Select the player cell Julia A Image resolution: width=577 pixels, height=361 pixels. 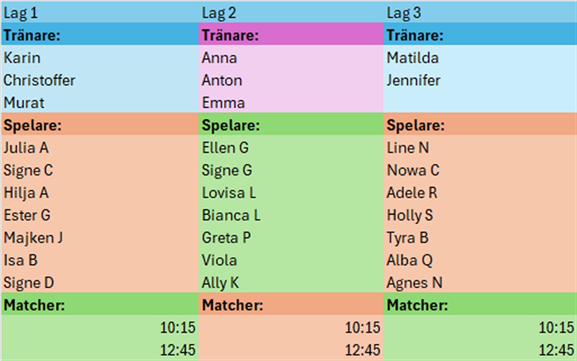pos(100,147)
